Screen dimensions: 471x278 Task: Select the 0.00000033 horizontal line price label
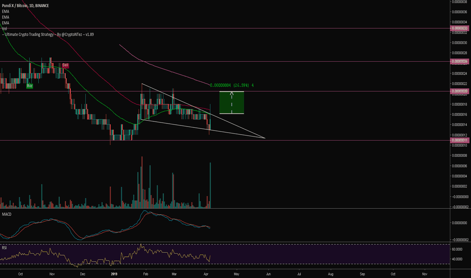[459, 28]
